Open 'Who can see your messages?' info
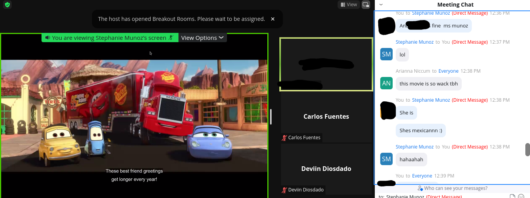530x198 pixels. 456,188
